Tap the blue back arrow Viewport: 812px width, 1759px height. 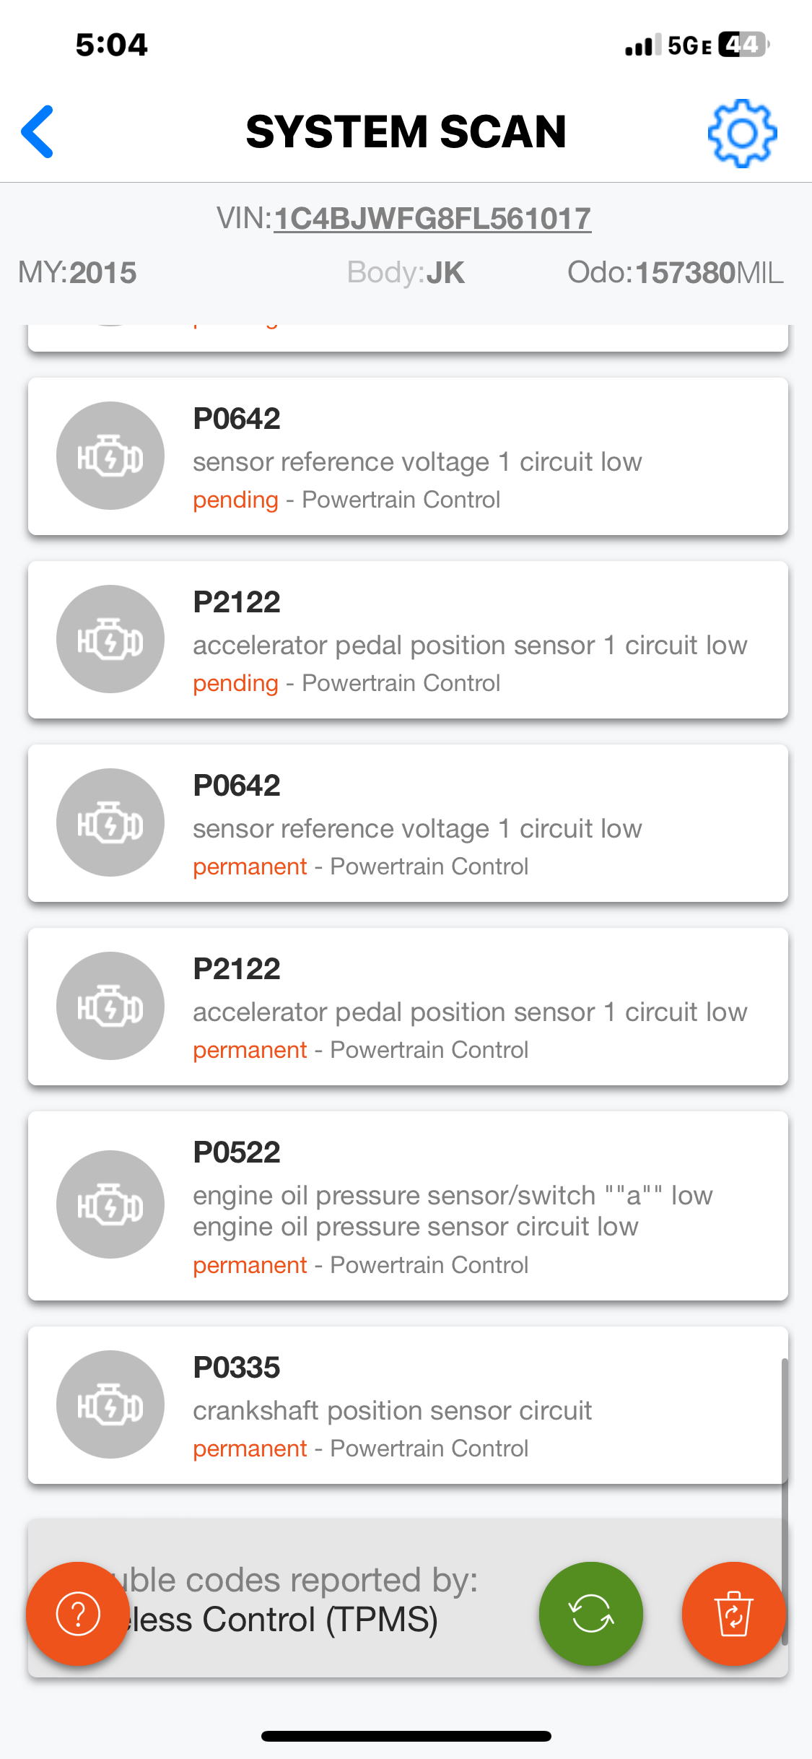tap(38, 131)
